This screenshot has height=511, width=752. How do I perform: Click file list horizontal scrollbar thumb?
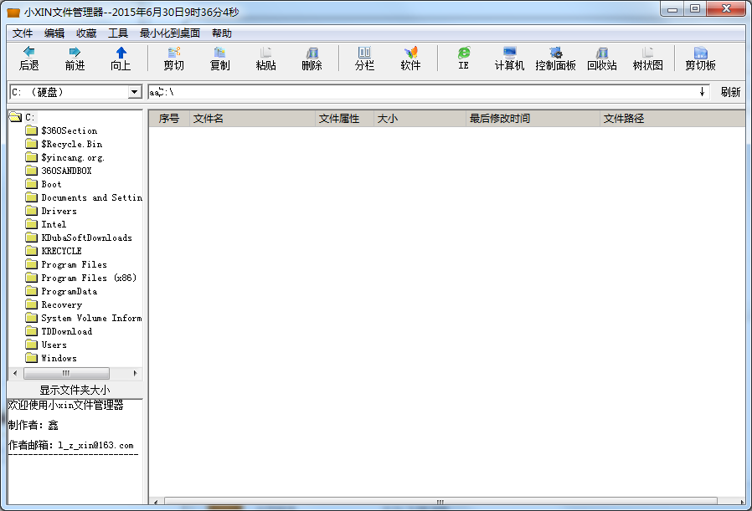pyautogui.click(x=440, y=502)
